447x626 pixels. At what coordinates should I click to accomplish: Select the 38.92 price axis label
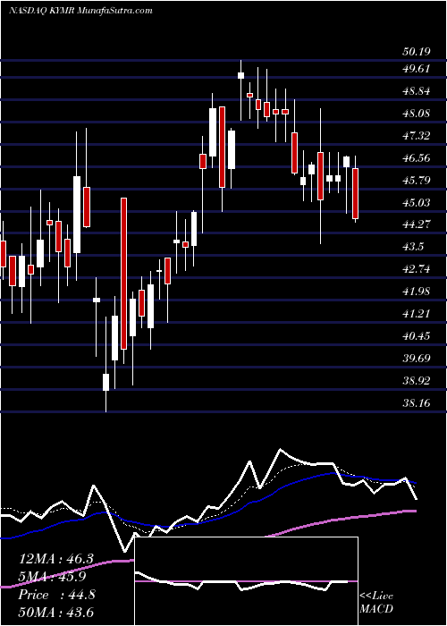click(416, 381)
